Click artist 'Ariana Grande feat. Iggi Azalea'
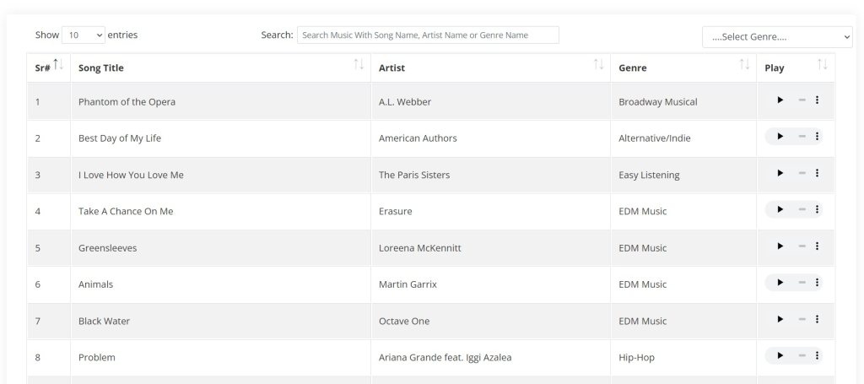 pos(445,358)
